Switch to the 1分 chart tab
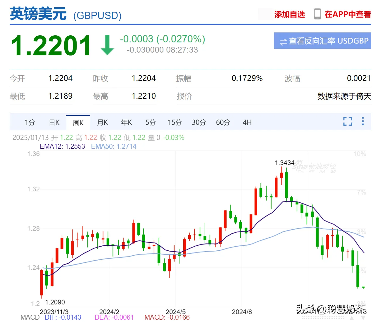 click(30, 122)
